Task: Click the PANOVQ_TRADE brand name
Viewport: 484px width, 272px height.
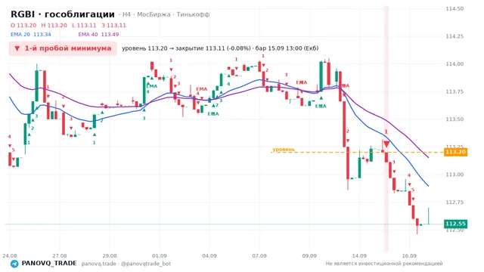Action: (x=49, y=264)
